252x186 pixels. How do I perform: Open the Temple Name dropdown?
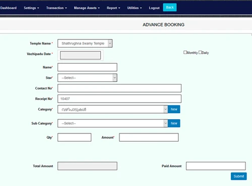click(85, 43)
